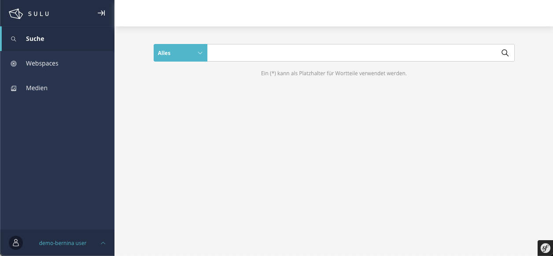Click the empty white top header bar
The width and height of the screenshot is (553, 256).
coord(333,13)
